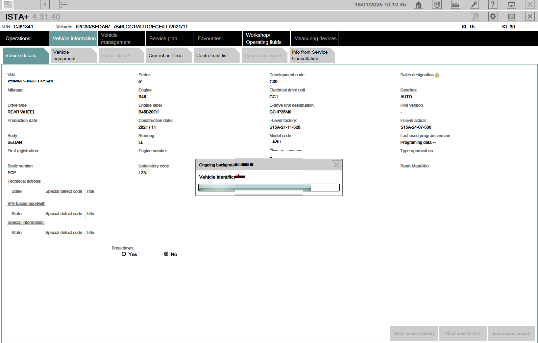Image resolution: width=538 pixels, height=343 pixels.
Task: Click the VIN CJ61841 header value
Action: 23,27
